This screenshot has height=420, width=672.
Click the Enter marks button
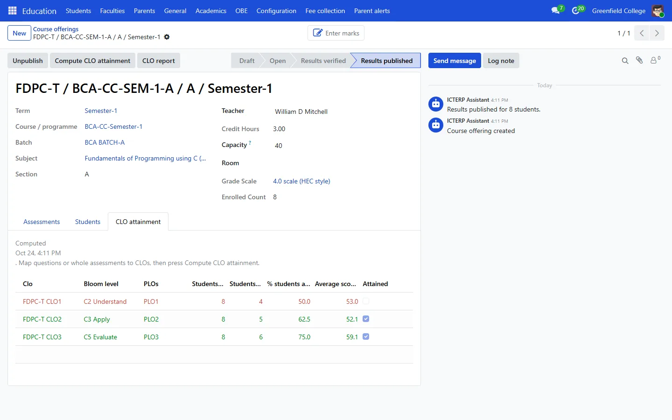(336, 33)
